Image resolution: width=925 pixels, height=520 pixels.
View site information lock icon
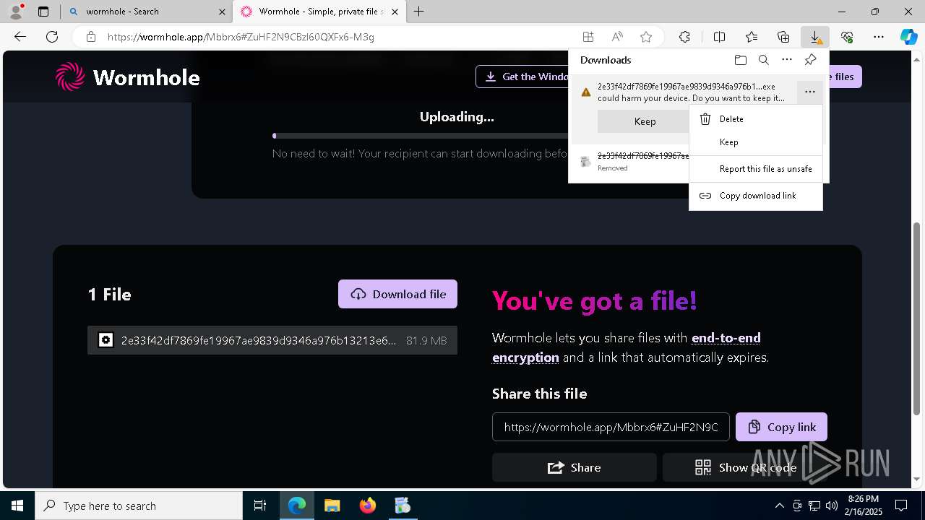click(x=91, y=37)
